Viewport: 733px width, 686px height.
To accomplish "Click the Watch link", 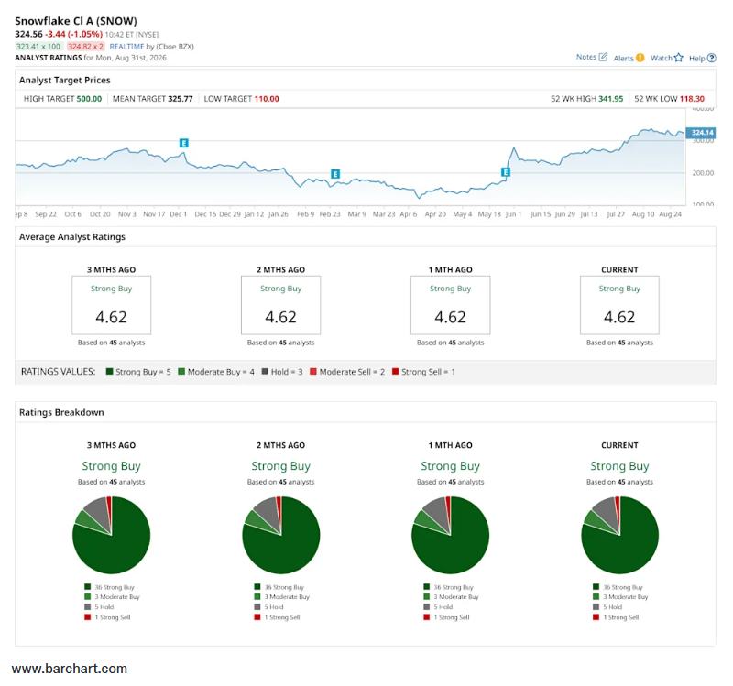I will click(x=661, y=58).
